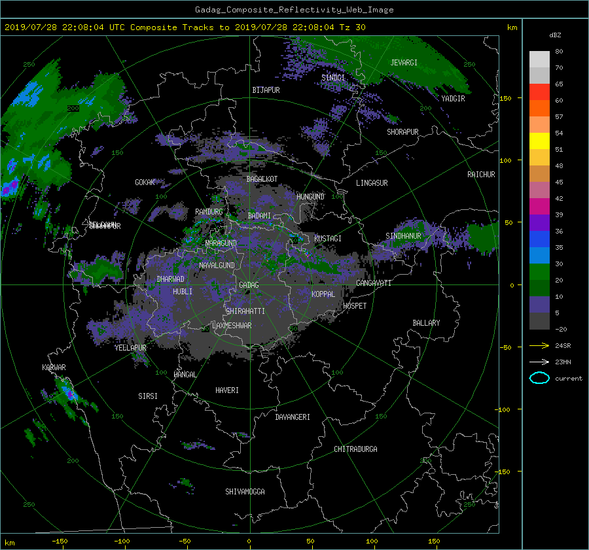Click the SIRSI city label
The height and width of the screenshot is (550, 589).
tap(148, 396)
